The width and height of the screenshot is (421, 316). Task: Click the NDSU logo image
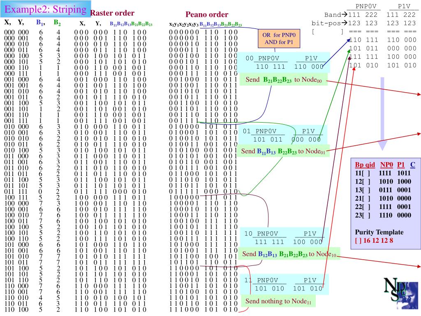click(x=401, y=293)
